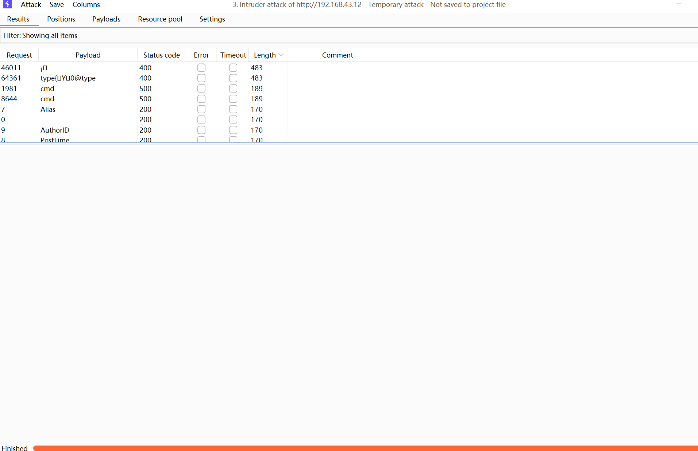
Task: Switch to the Payloads tab
Action: pyautogui.click(x=106, y=19)
